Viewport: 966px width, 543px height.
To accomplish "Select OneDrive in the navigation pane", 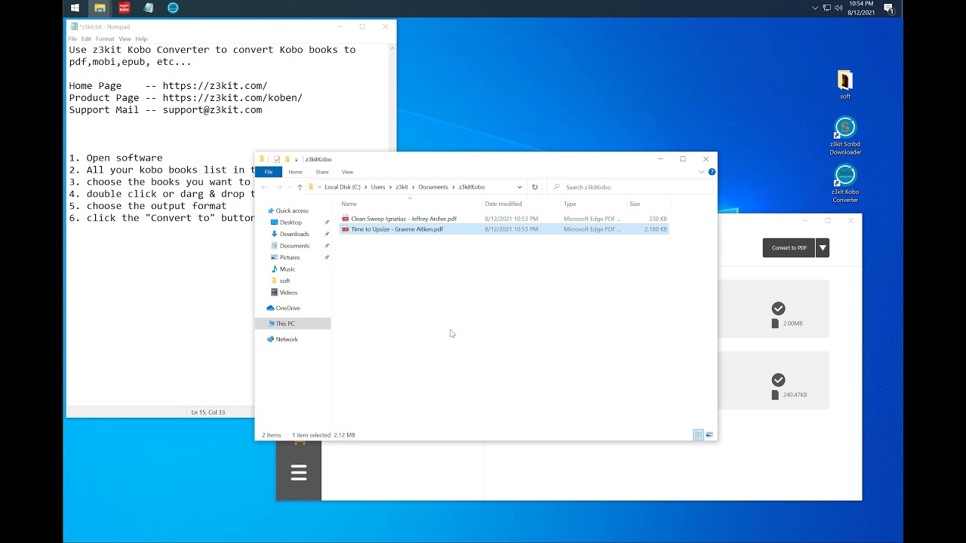I will (288, 308).
